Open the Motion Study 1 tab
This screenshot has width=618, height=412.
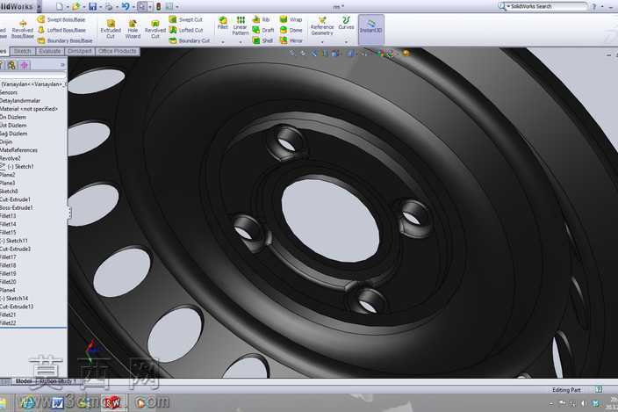(58, 381)
